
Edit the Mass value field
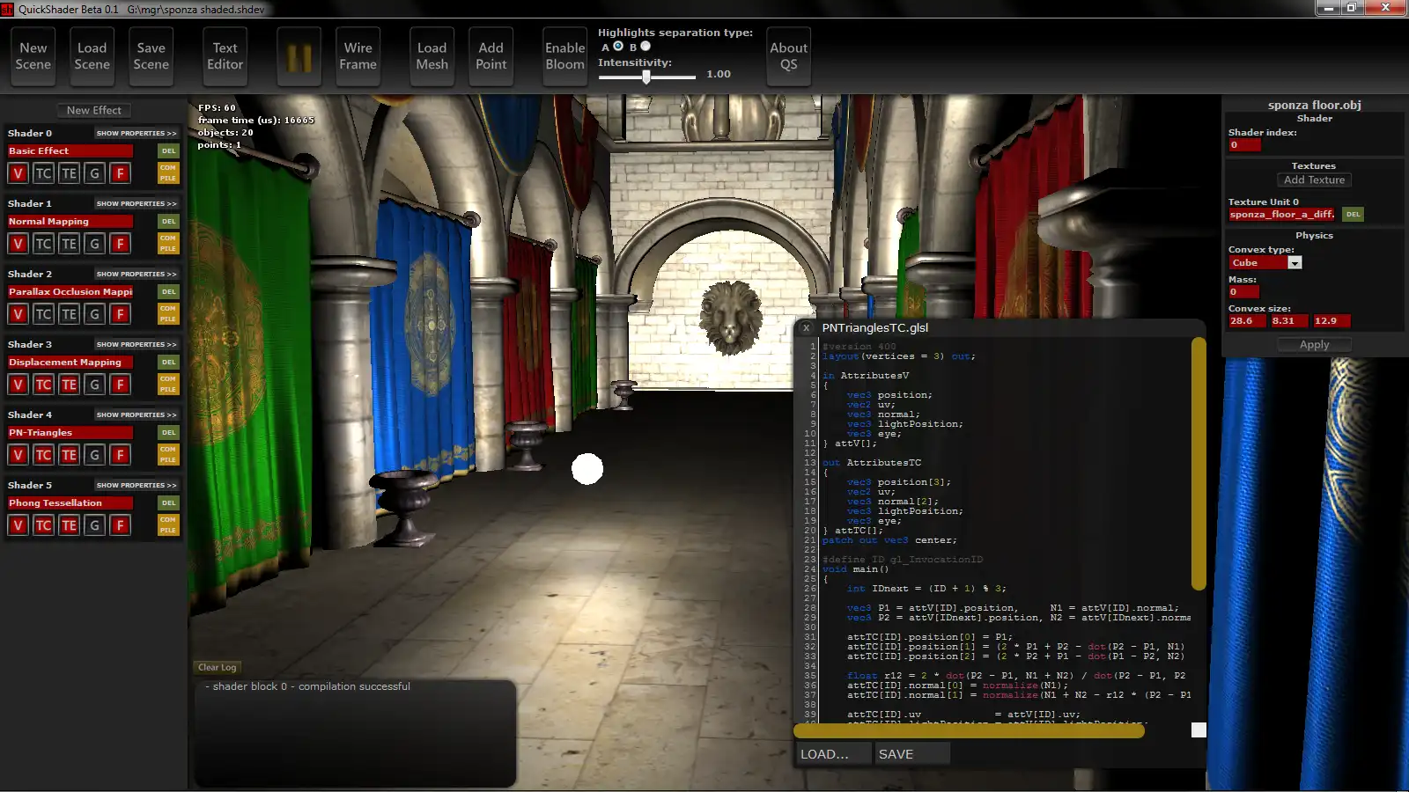point(1244,292)
